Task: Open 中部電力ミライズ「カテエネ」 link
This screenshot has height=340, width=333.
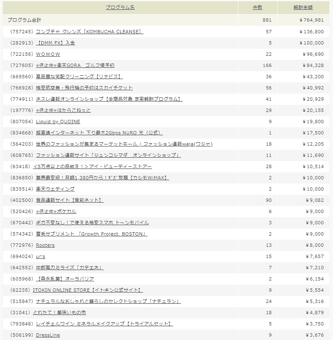Action: point(70,268)
